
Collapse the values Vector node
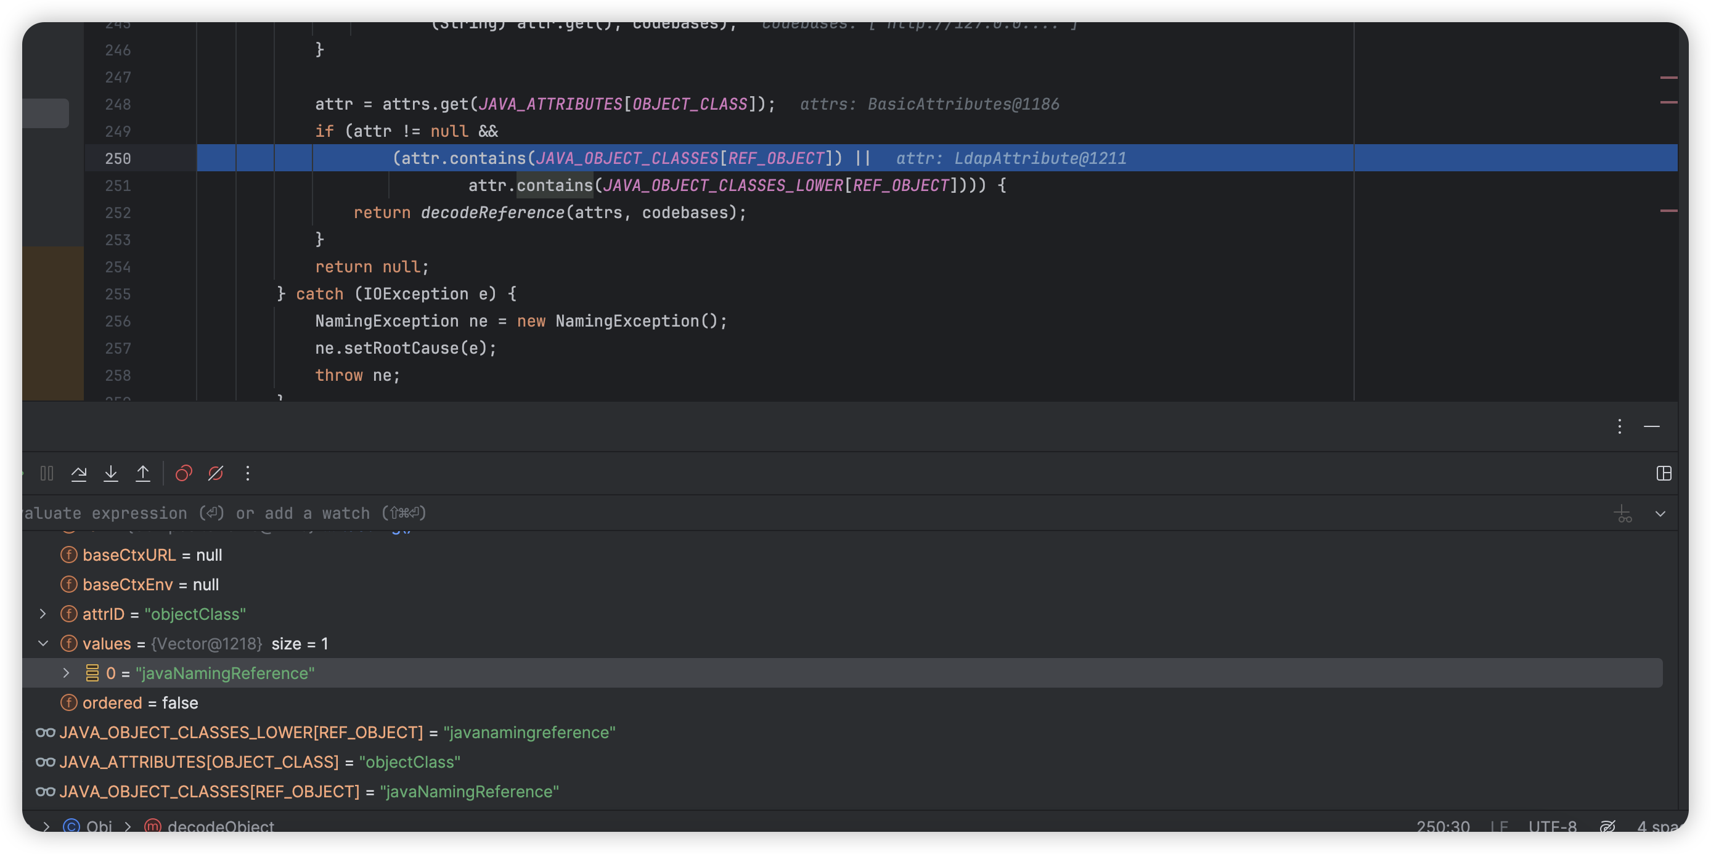pos(43,643)
